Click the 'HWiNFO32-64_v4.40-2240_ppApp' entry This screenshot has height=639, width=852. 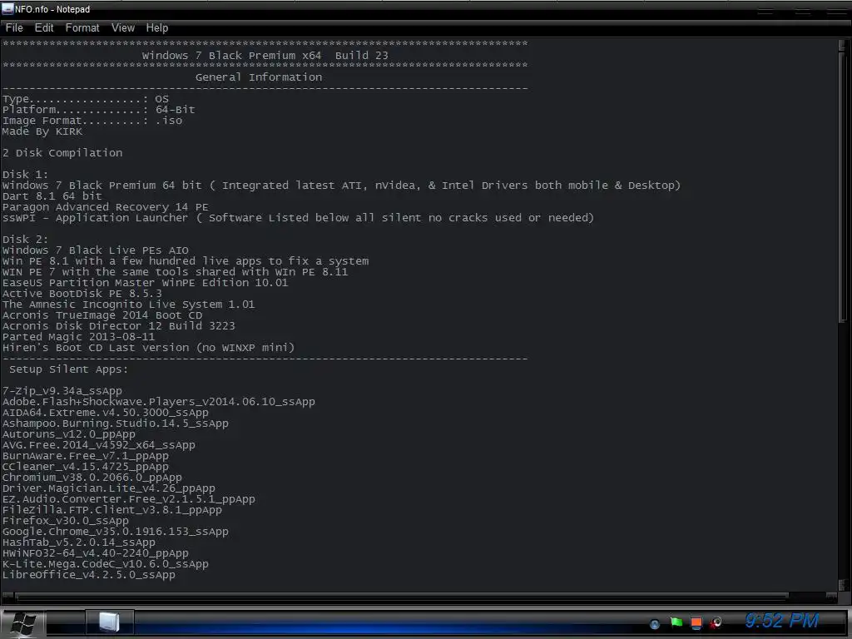click(96, 553)
